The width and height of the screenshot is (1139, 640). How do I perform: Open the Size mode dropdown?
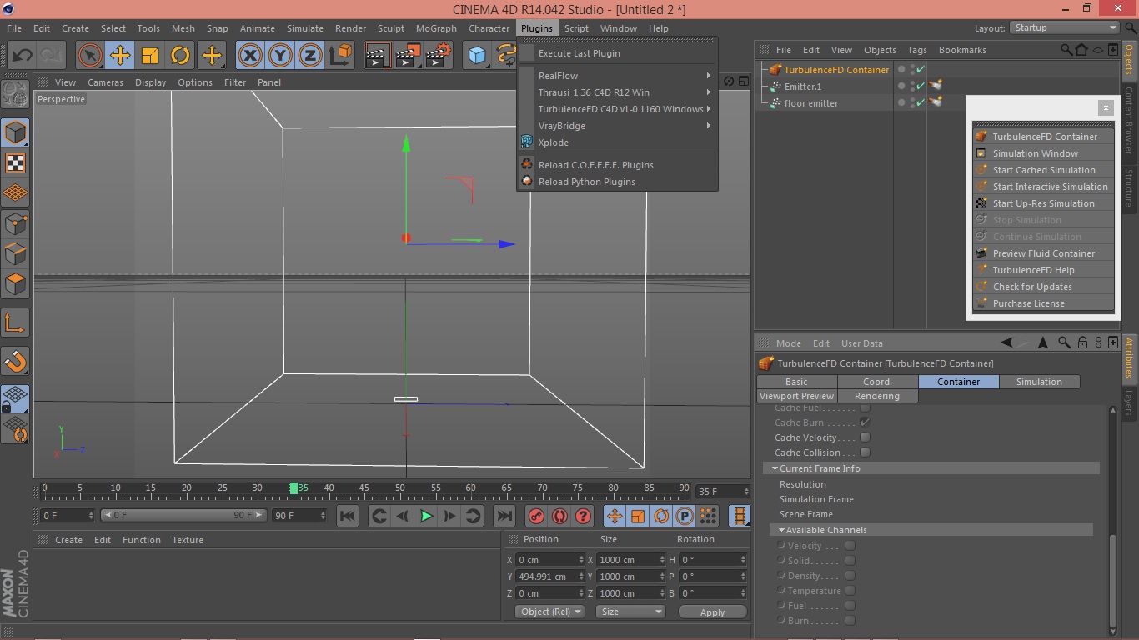coord(630,612)
